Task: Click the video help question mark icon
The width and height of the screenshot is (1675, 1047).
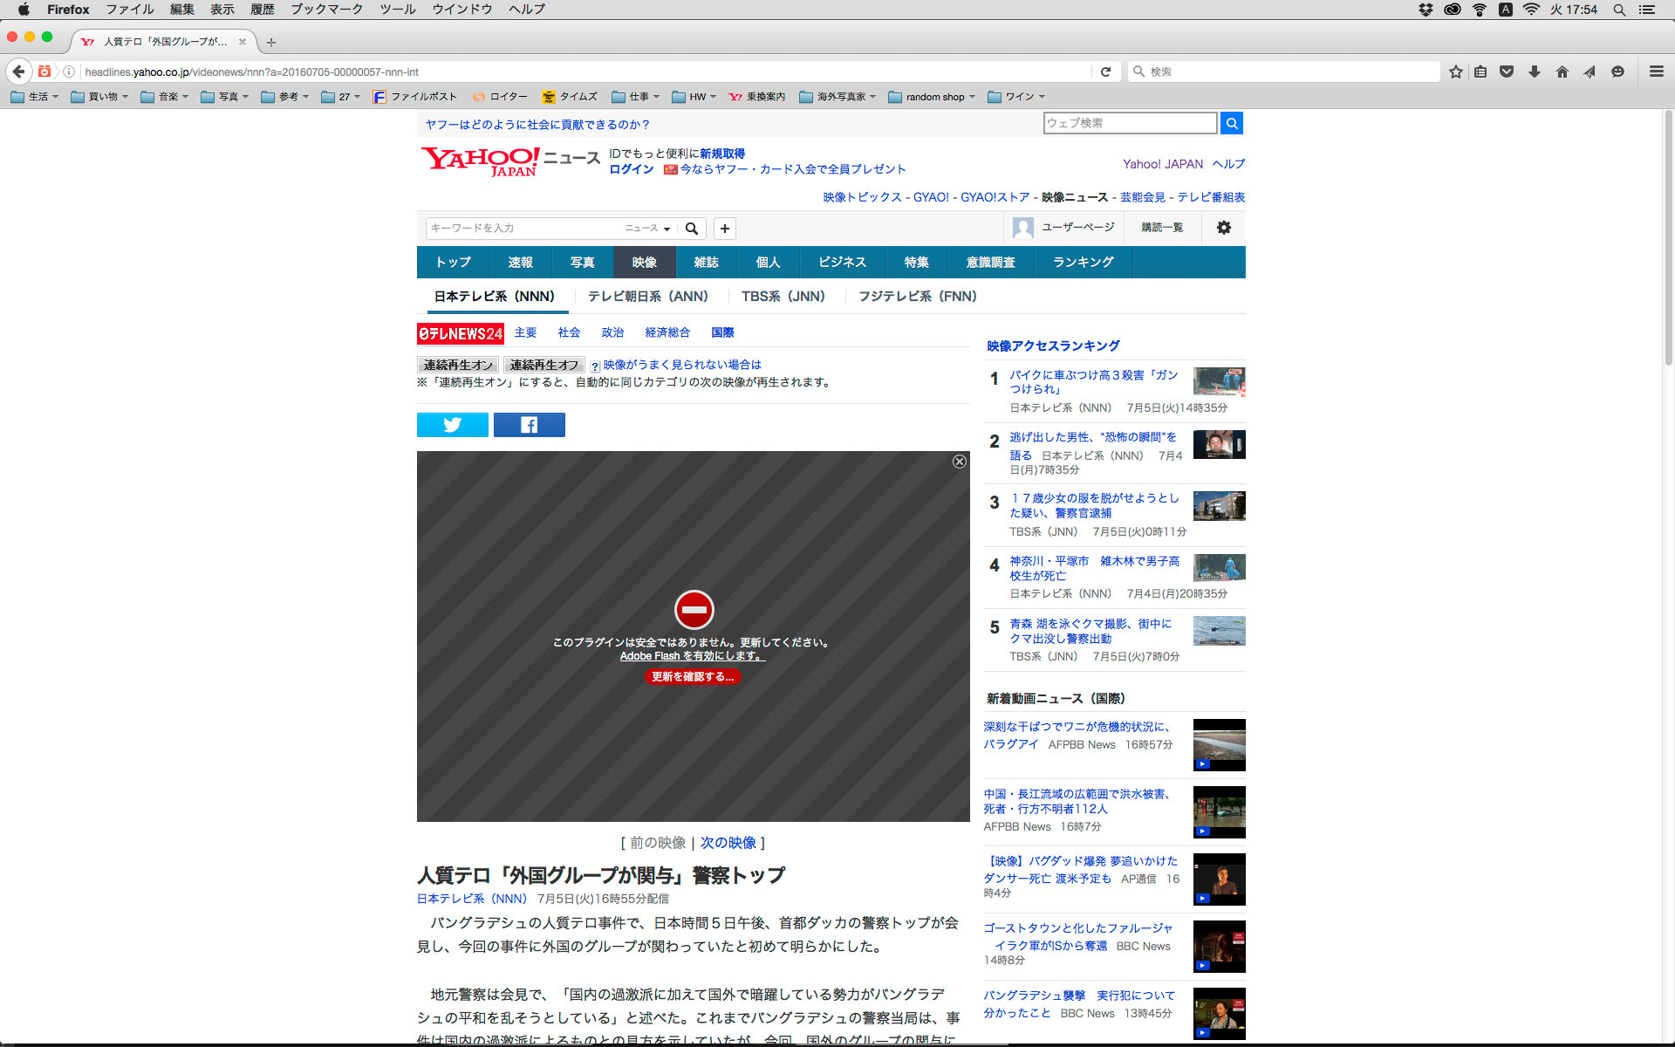Action: click(x=595, y=366)
